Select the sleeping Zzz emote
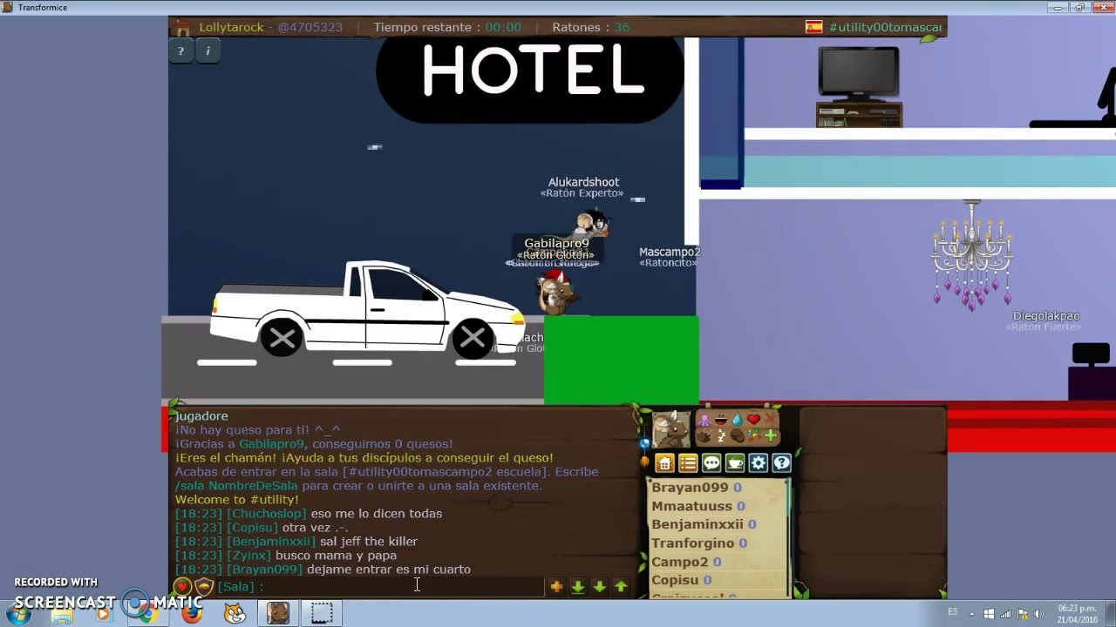 (721, 436)
